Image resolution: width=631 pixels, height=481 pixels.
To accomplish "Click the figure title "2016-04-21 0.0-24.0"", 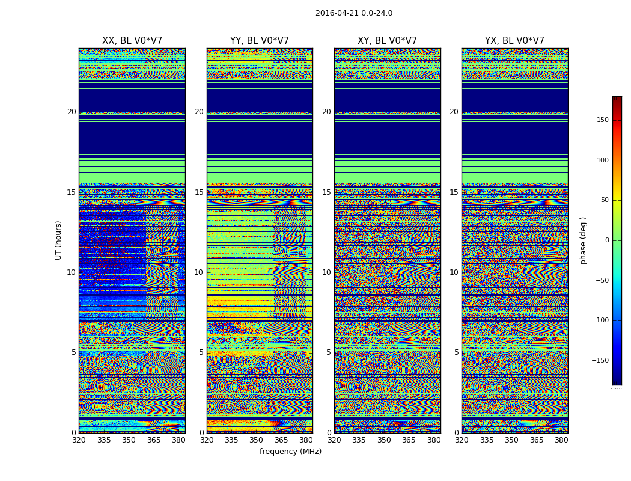I will (353, 13).
